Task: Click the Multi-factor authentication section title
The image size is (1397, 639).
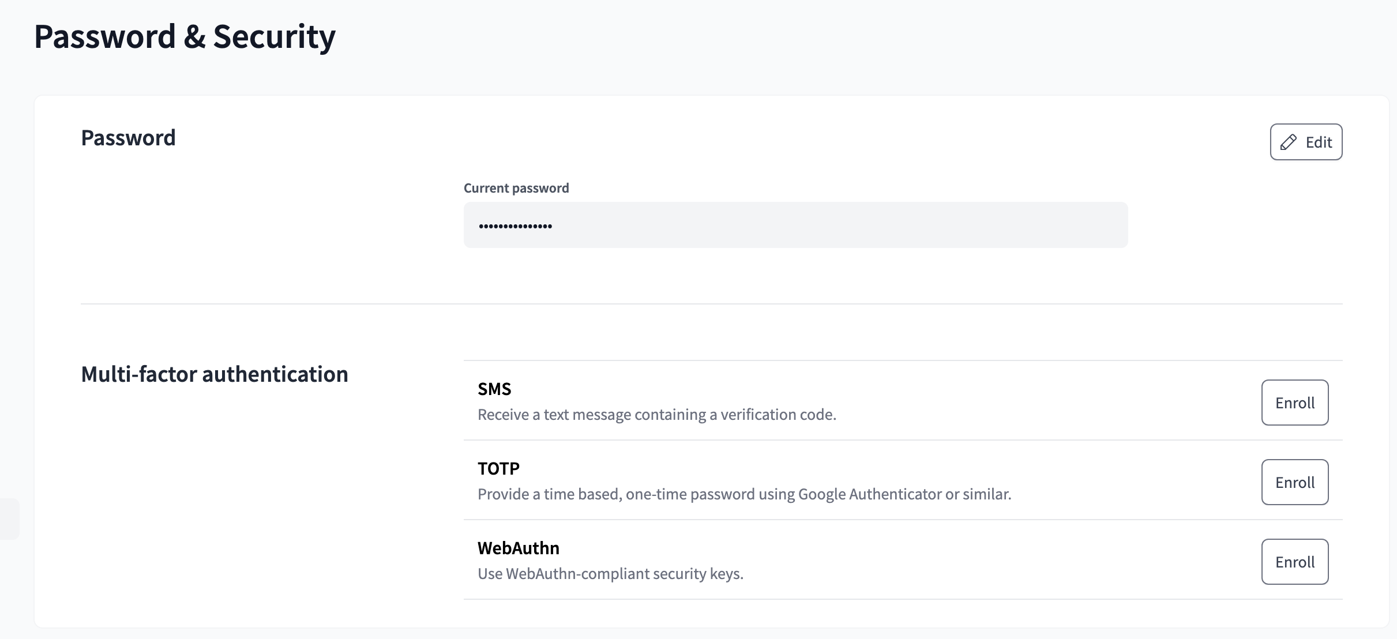Action: click(x=215, y=374)
